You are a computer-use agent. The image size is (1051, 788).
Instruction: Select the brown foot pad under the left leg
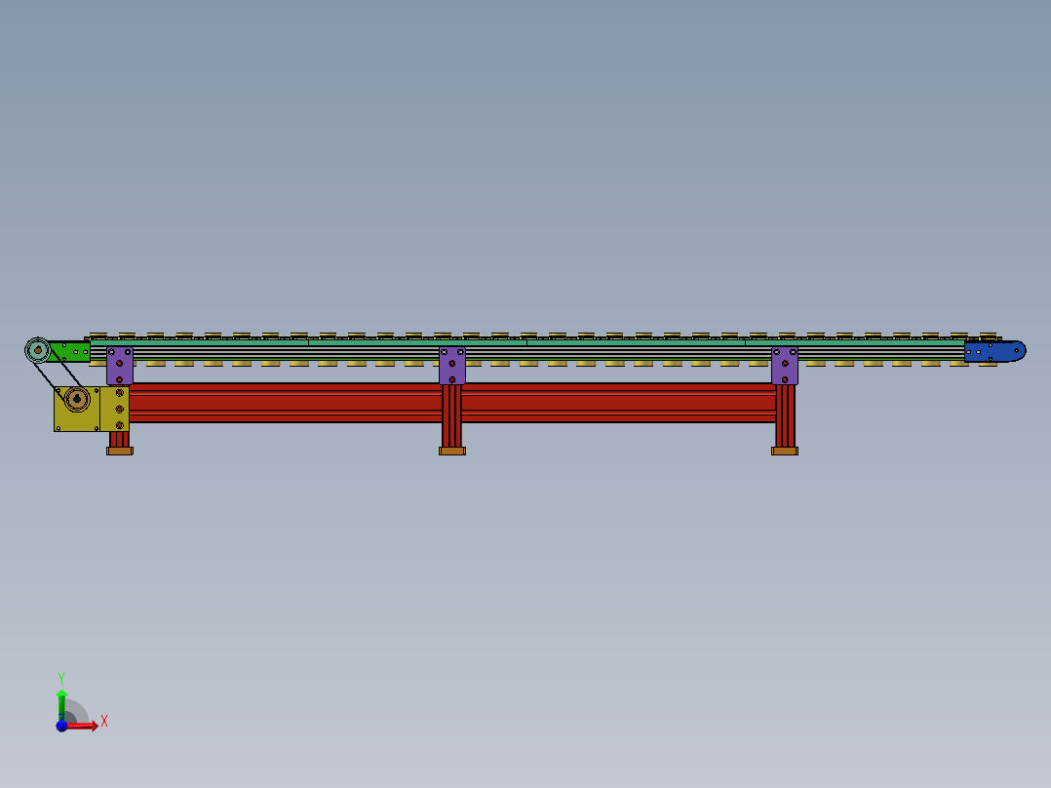[x=119, y=452]
